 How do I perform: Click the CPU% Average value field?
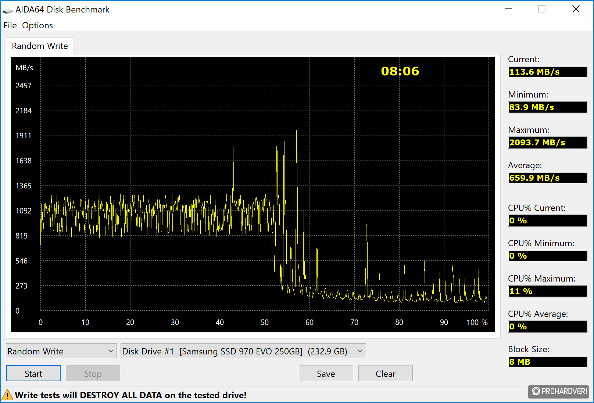pyautogui.click(x=547, y=326)
